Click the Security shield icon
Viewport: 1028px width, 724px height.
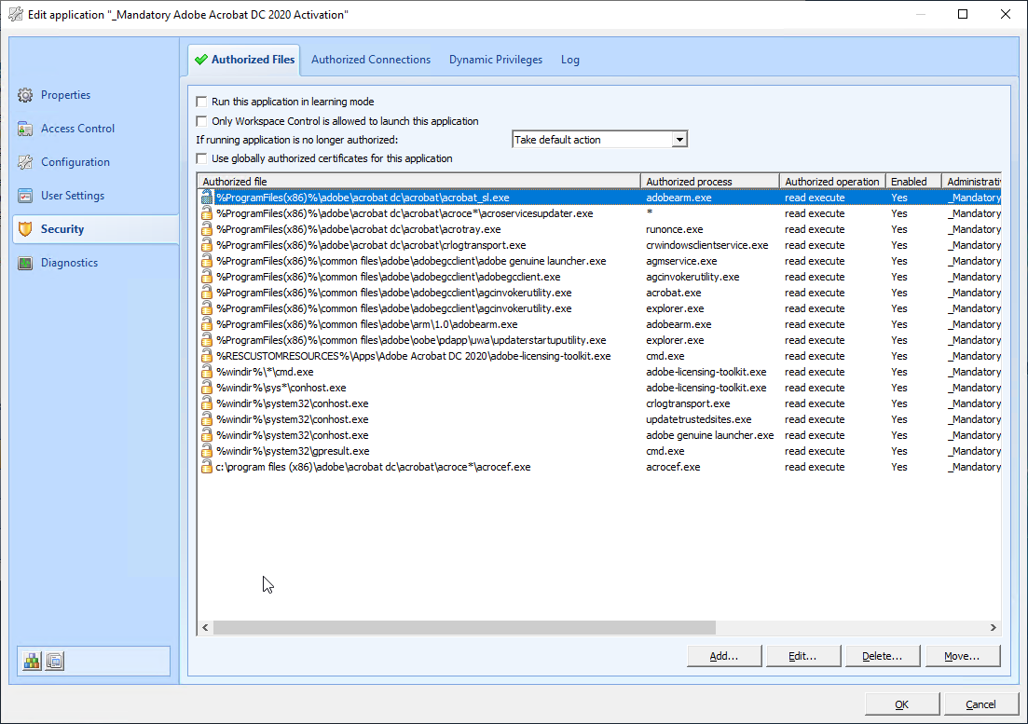coord(25,229)
